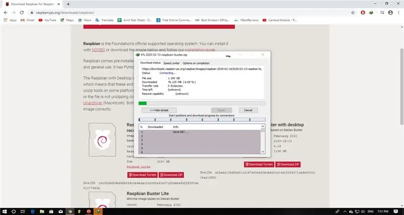Click Download ZIP for the 2530 MB image
The height and width of the screenshot is (215, 404).
pyautogui.click(x=171, y=175)
